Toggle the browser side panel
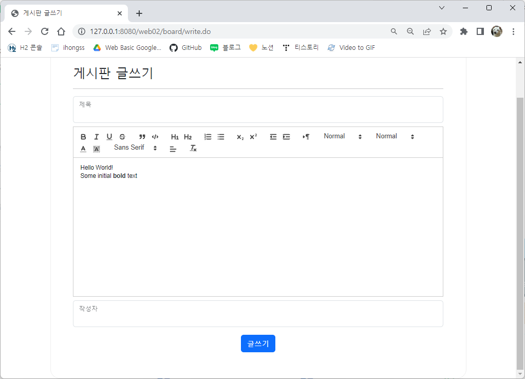 tap(480, 31)
